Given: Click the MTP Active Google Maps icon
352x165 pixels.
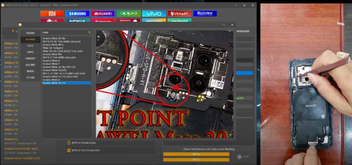Looking at the screenshot, I should (69, 150).
